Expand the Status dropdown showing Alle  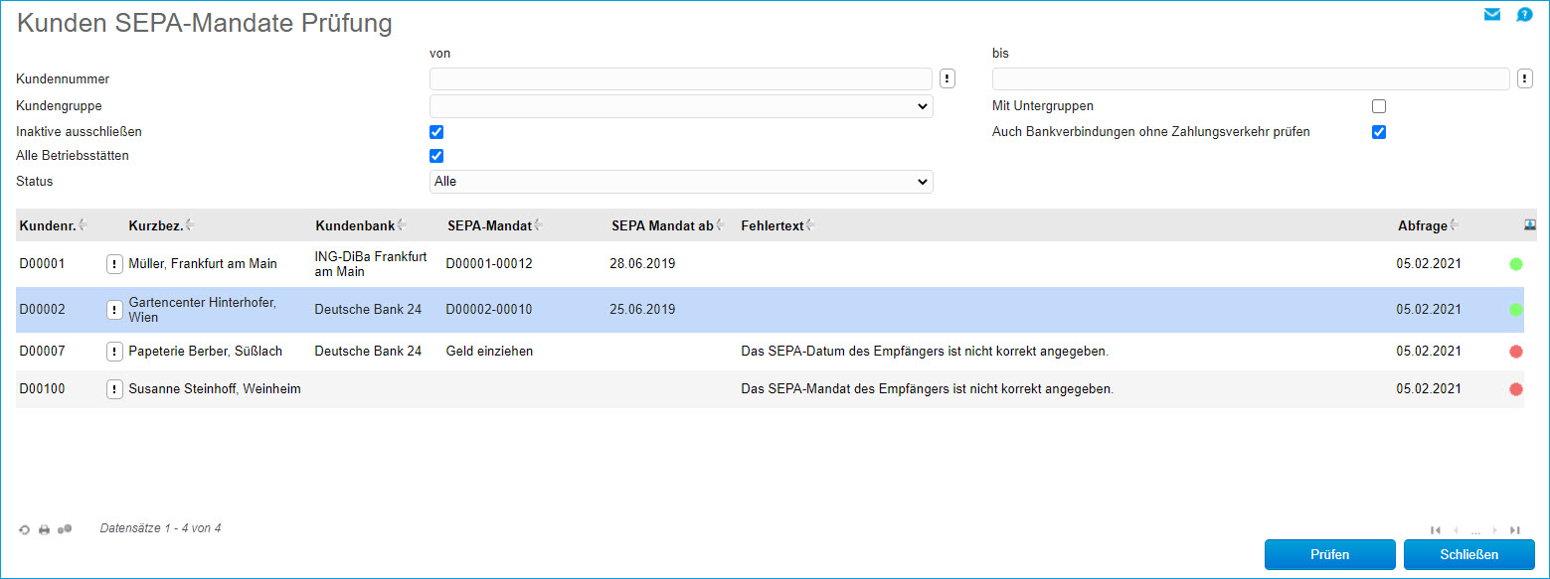pyautogui.click(x=681, y=182)
